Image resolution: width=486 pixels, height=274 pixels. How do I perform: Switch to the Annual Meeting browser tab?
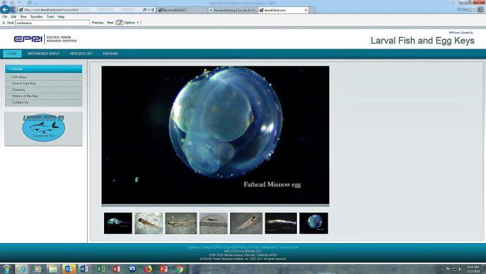[233, 10]
